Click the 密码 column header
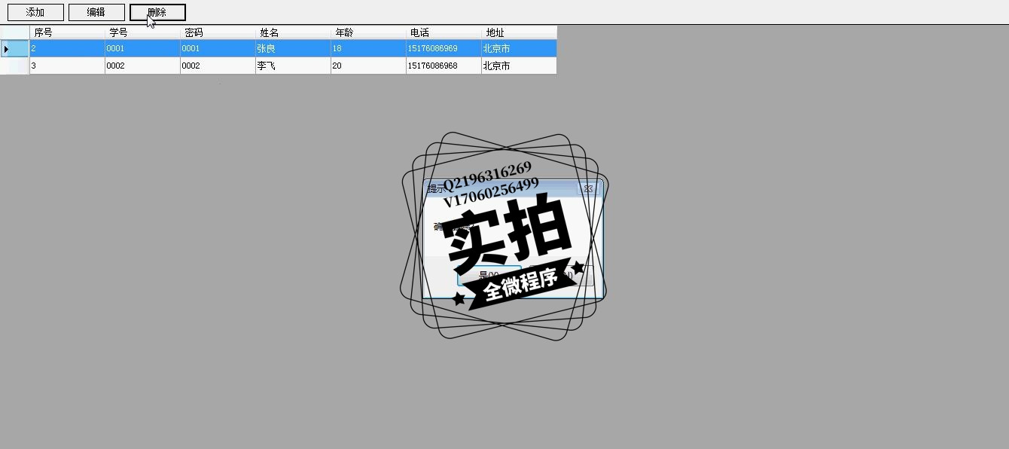This screenshot has width=1009, height=449. pos(218,32)
